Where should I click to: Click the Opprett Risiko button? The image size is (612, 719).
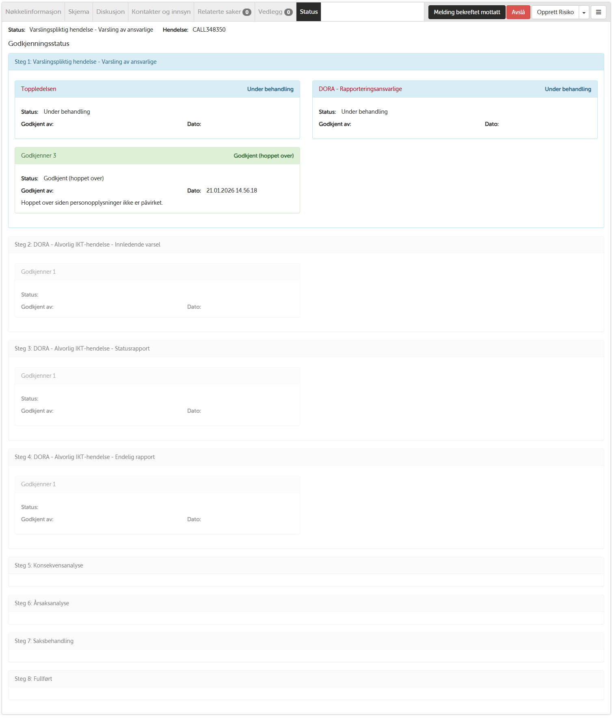pos(555,12)
